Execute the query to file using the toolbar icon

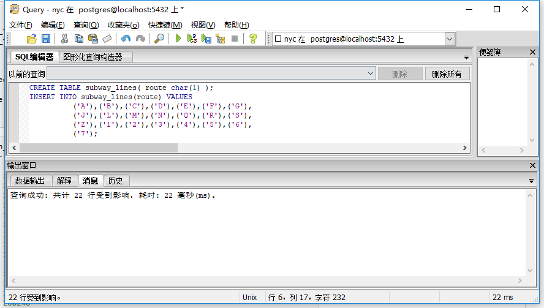tap(206, 39)
